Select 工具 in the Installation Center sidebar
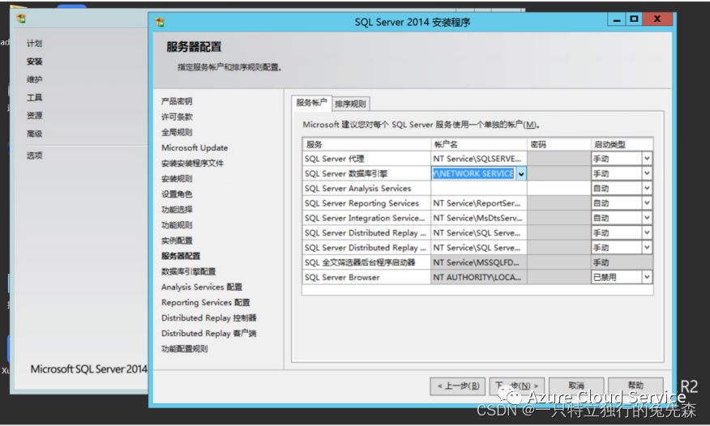The image size is (710, 426). click(34, 98)
